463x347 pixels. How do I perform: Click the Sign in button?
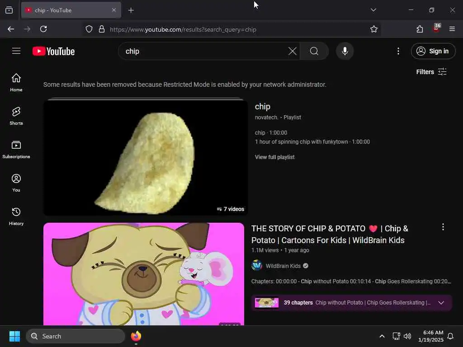click(433, 51)
